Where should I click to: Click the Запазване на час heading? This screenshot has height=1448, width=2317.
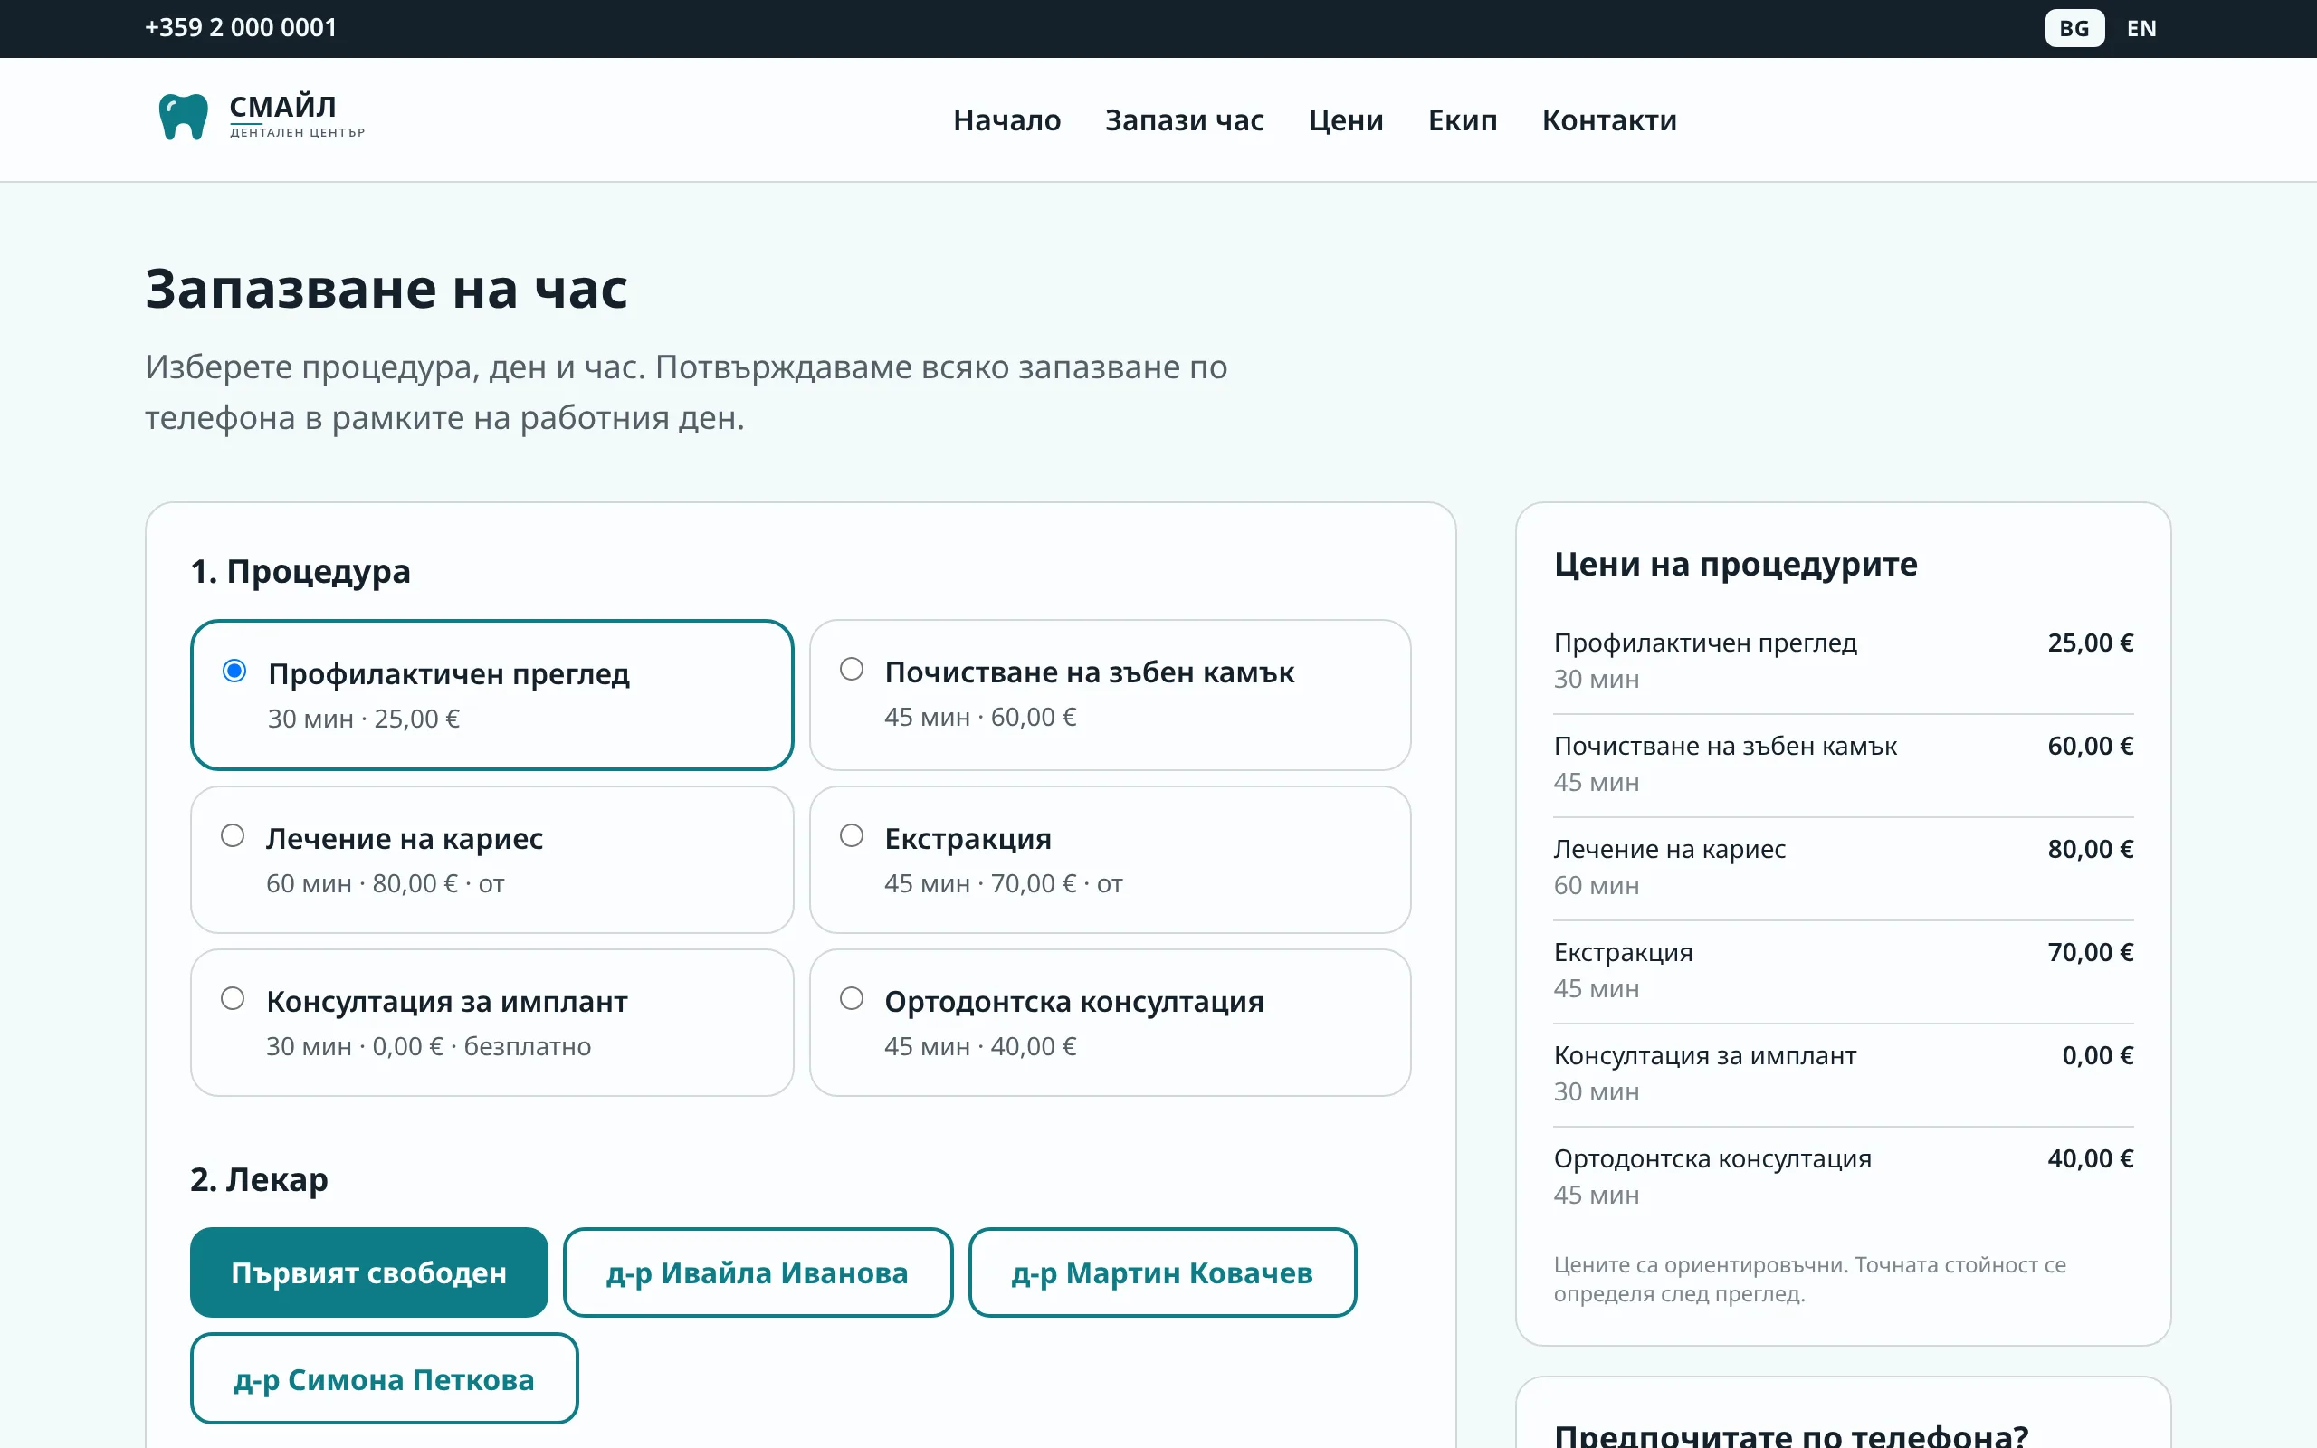click(x=386, y=289)
